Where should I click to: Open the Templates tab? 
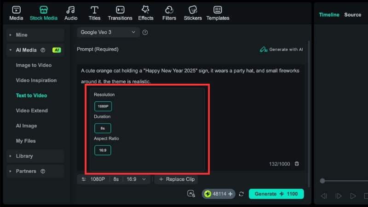pos(218,13)
